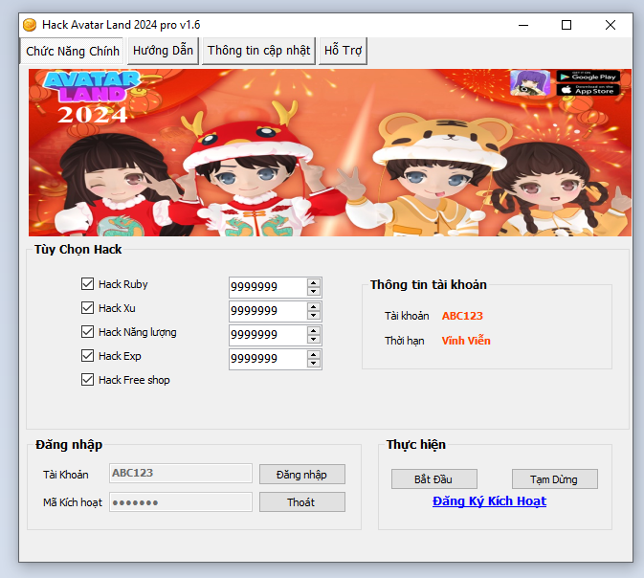Decrease the Hack Xu value with down arrow
644x578 pixels.
(x=313, y=316)
